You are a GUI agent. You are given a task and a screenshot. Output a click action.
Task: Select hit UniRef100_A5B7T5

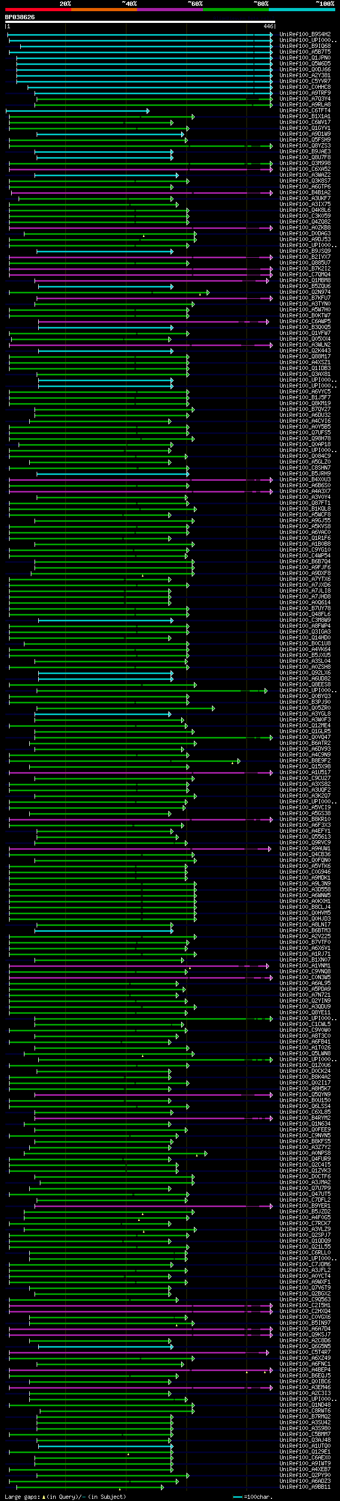click(305, 52)
